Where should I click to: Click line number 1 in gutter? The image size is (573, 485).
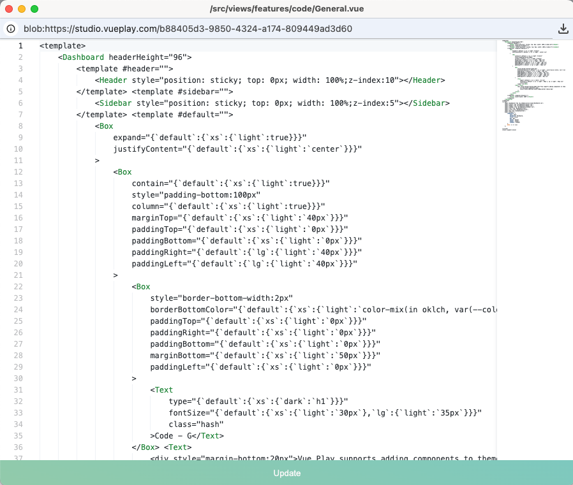pos(20,46)
